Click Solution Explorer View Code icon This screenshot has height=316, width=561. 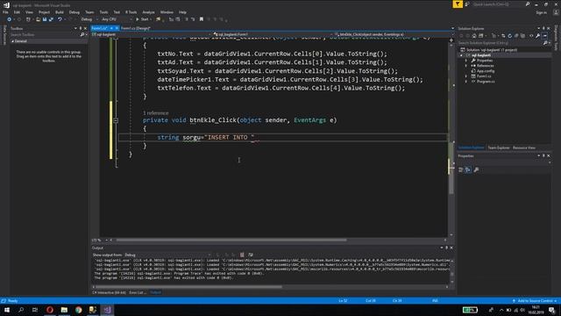pos(531,36)
